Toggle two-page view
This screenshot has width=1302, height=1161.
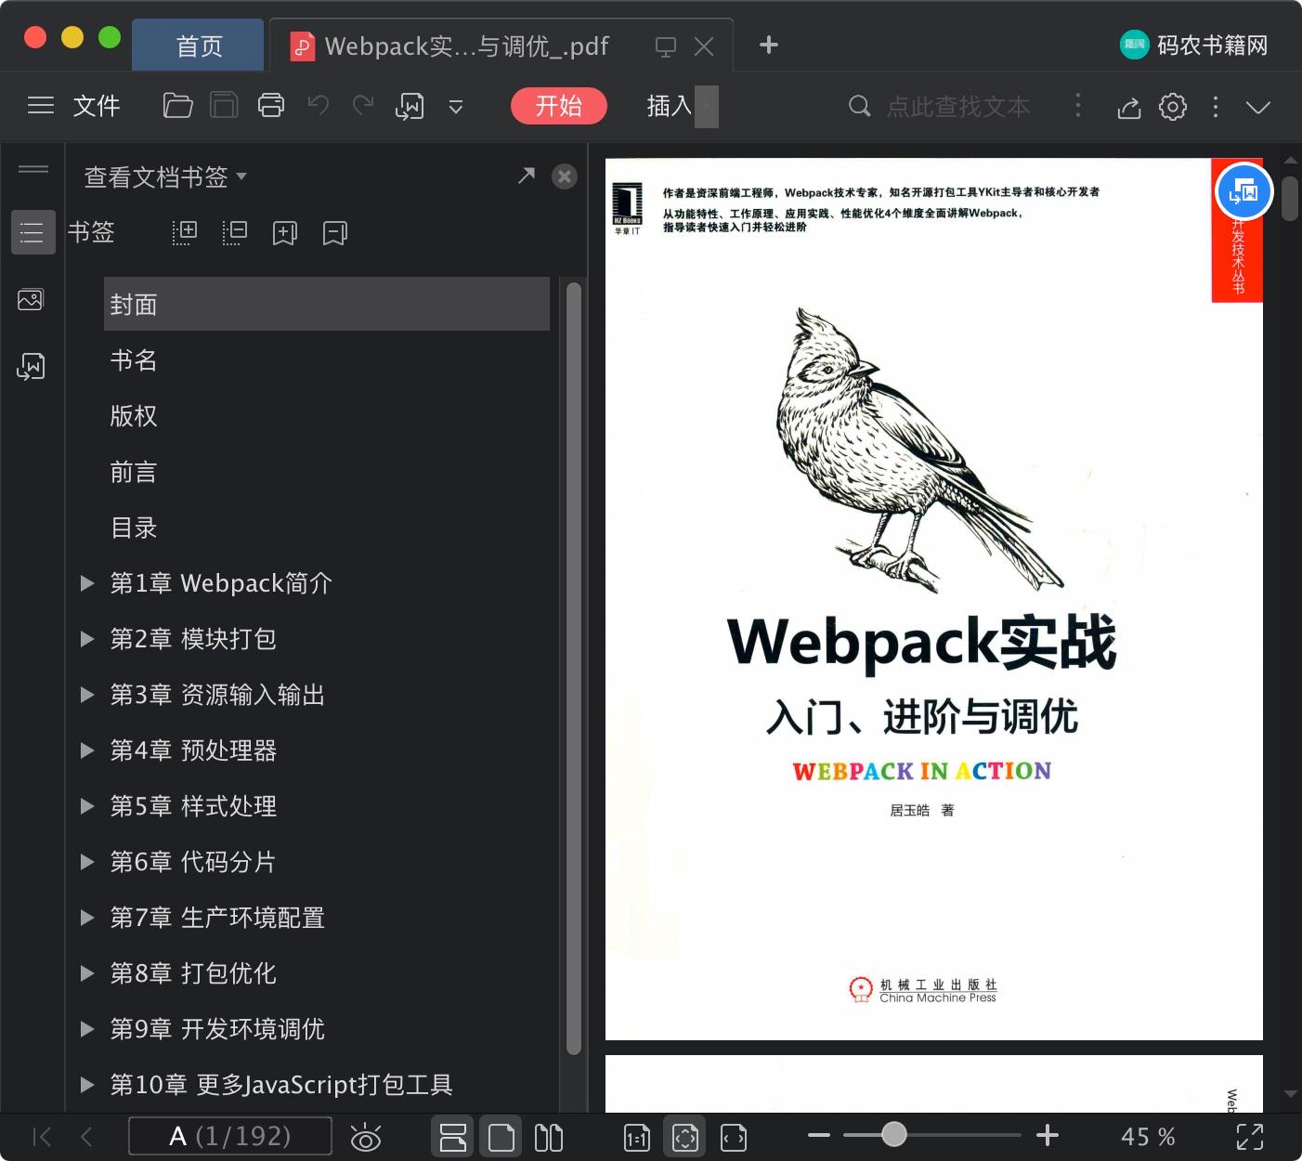click(549, 1137)
